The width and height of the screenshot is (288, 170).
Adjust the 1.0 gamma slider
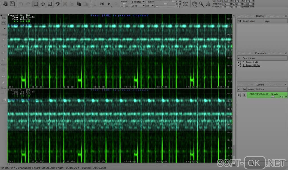(165, 6)
